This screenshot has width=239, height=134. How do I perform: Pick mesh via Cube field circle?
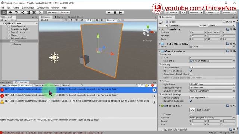[x=234, y=47]
